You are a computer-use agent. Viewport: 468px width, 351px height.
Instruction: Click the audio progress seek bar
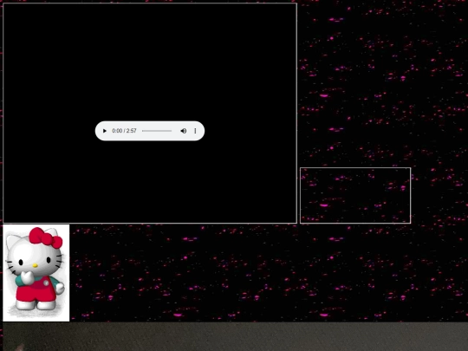(x=157, y=131)
